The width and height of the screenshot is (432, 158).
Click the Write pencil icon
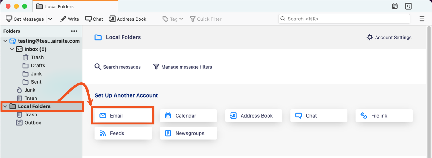(x=63, y=19)
